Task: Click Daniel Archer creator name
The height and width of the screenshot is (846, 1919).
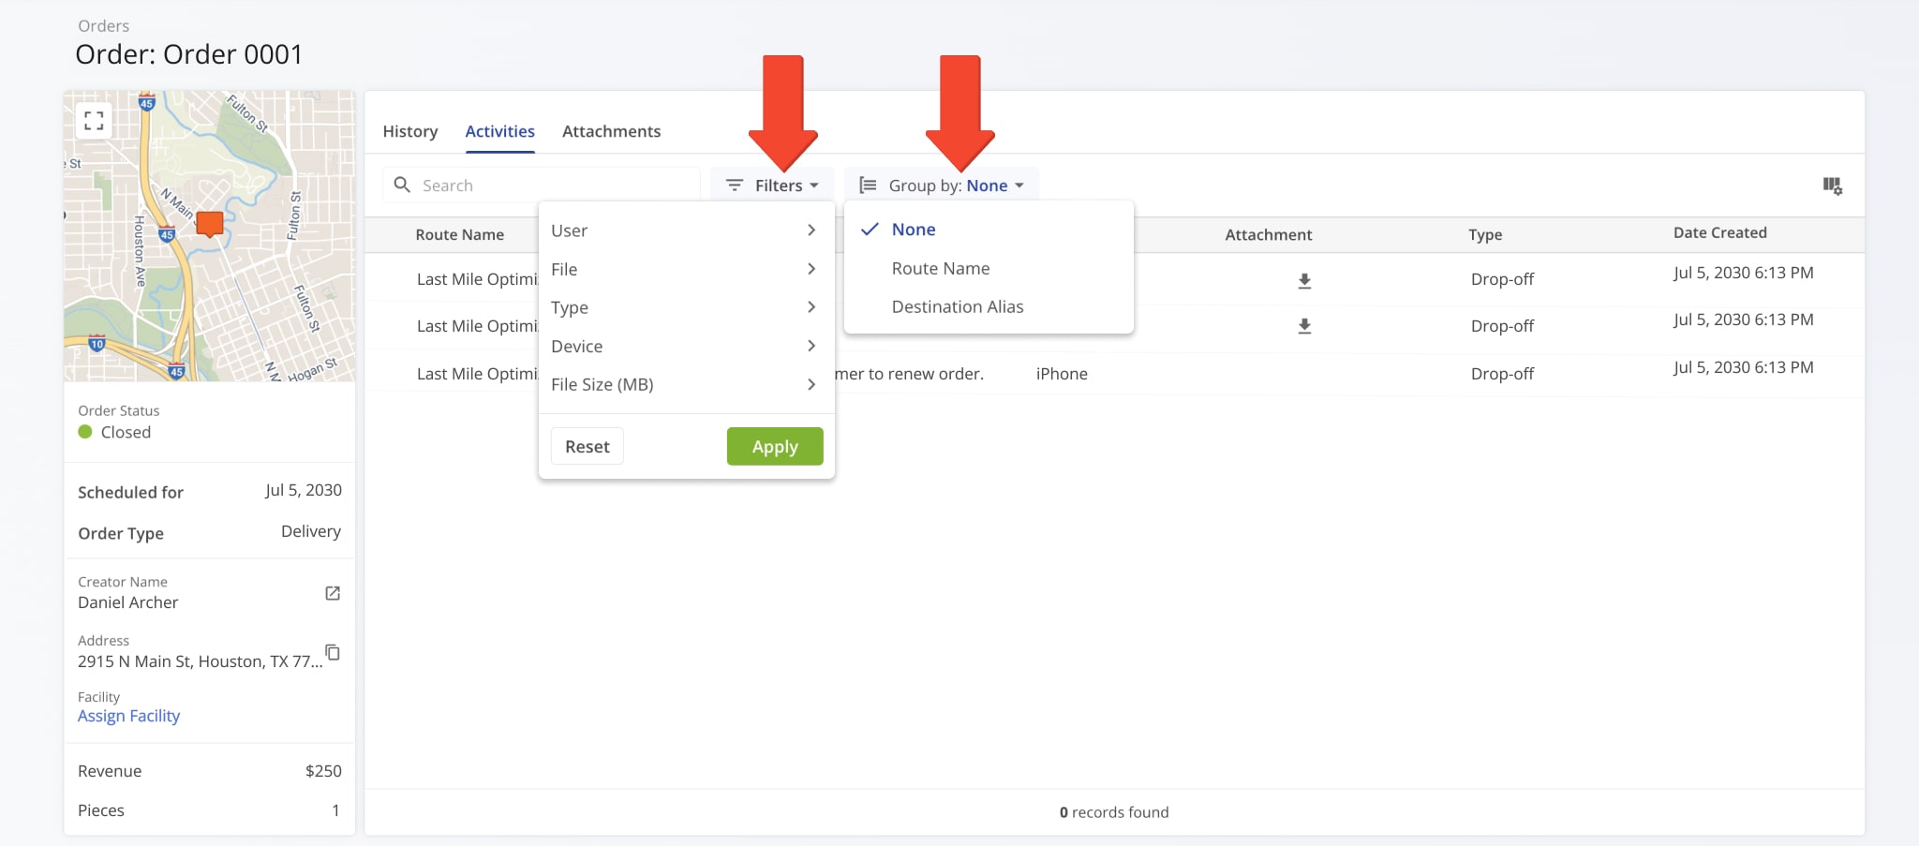Action: [127, 602]
